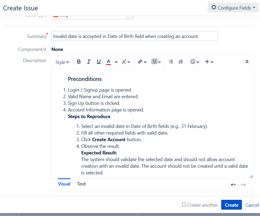The image size is (260, 216).
Task: Click 'Expected Result:' text
Action: [99, 153]
